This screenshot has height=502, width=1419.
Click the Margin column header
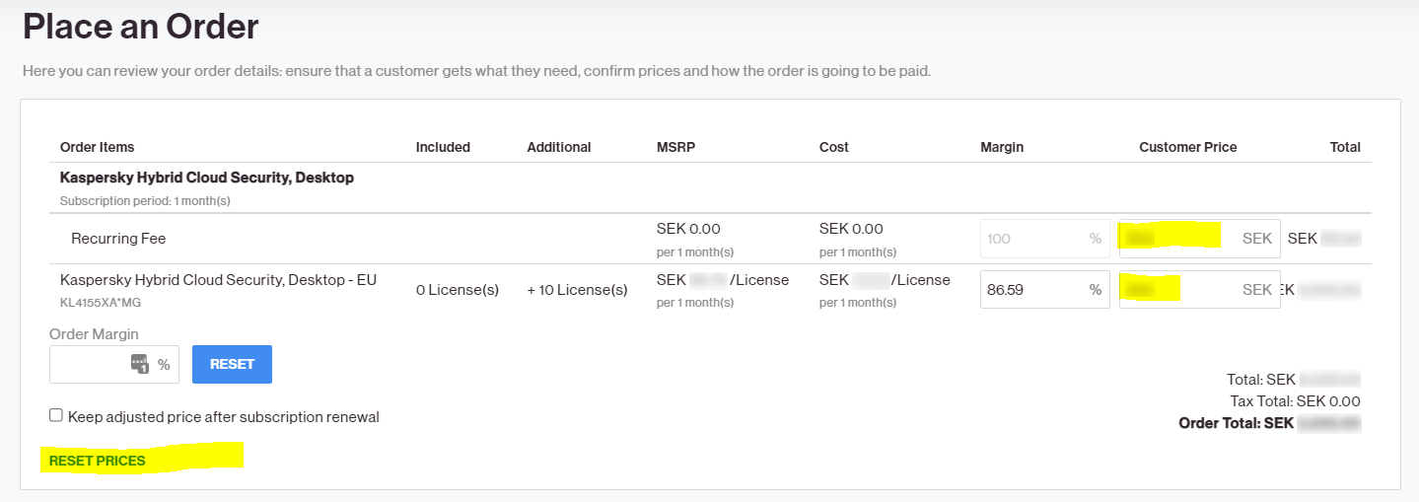pos(1002,147)
